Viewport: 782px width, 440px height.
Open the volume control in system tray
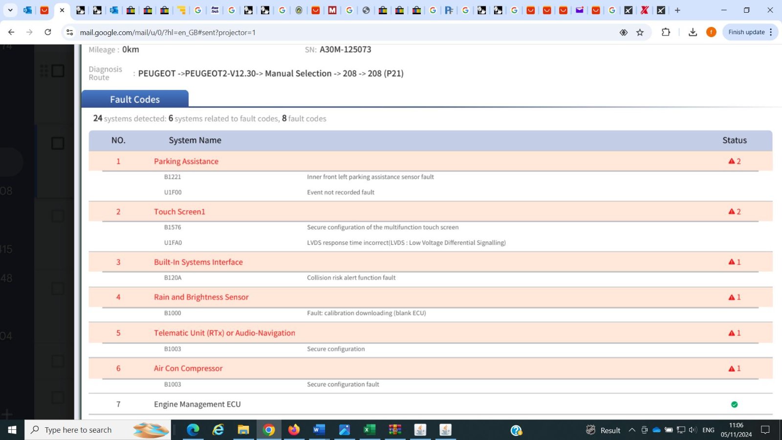pyautogui.click(x=693, y=430)
